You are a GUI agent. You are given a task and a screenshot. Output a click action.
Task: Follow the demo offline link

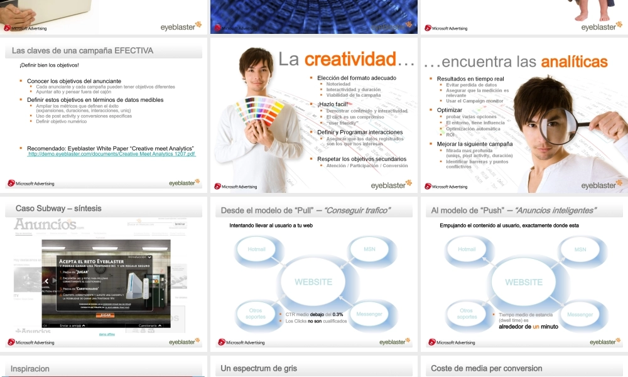pyautogui.click(x=107, y=334)
